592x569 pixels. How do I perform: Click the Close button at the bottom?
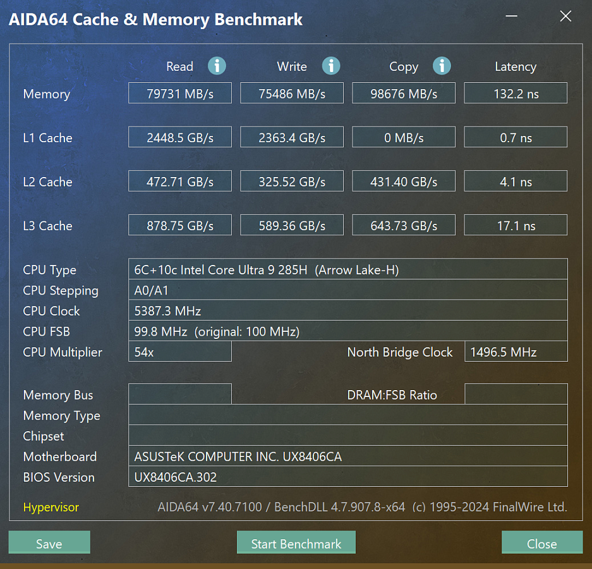pos(542,542)
